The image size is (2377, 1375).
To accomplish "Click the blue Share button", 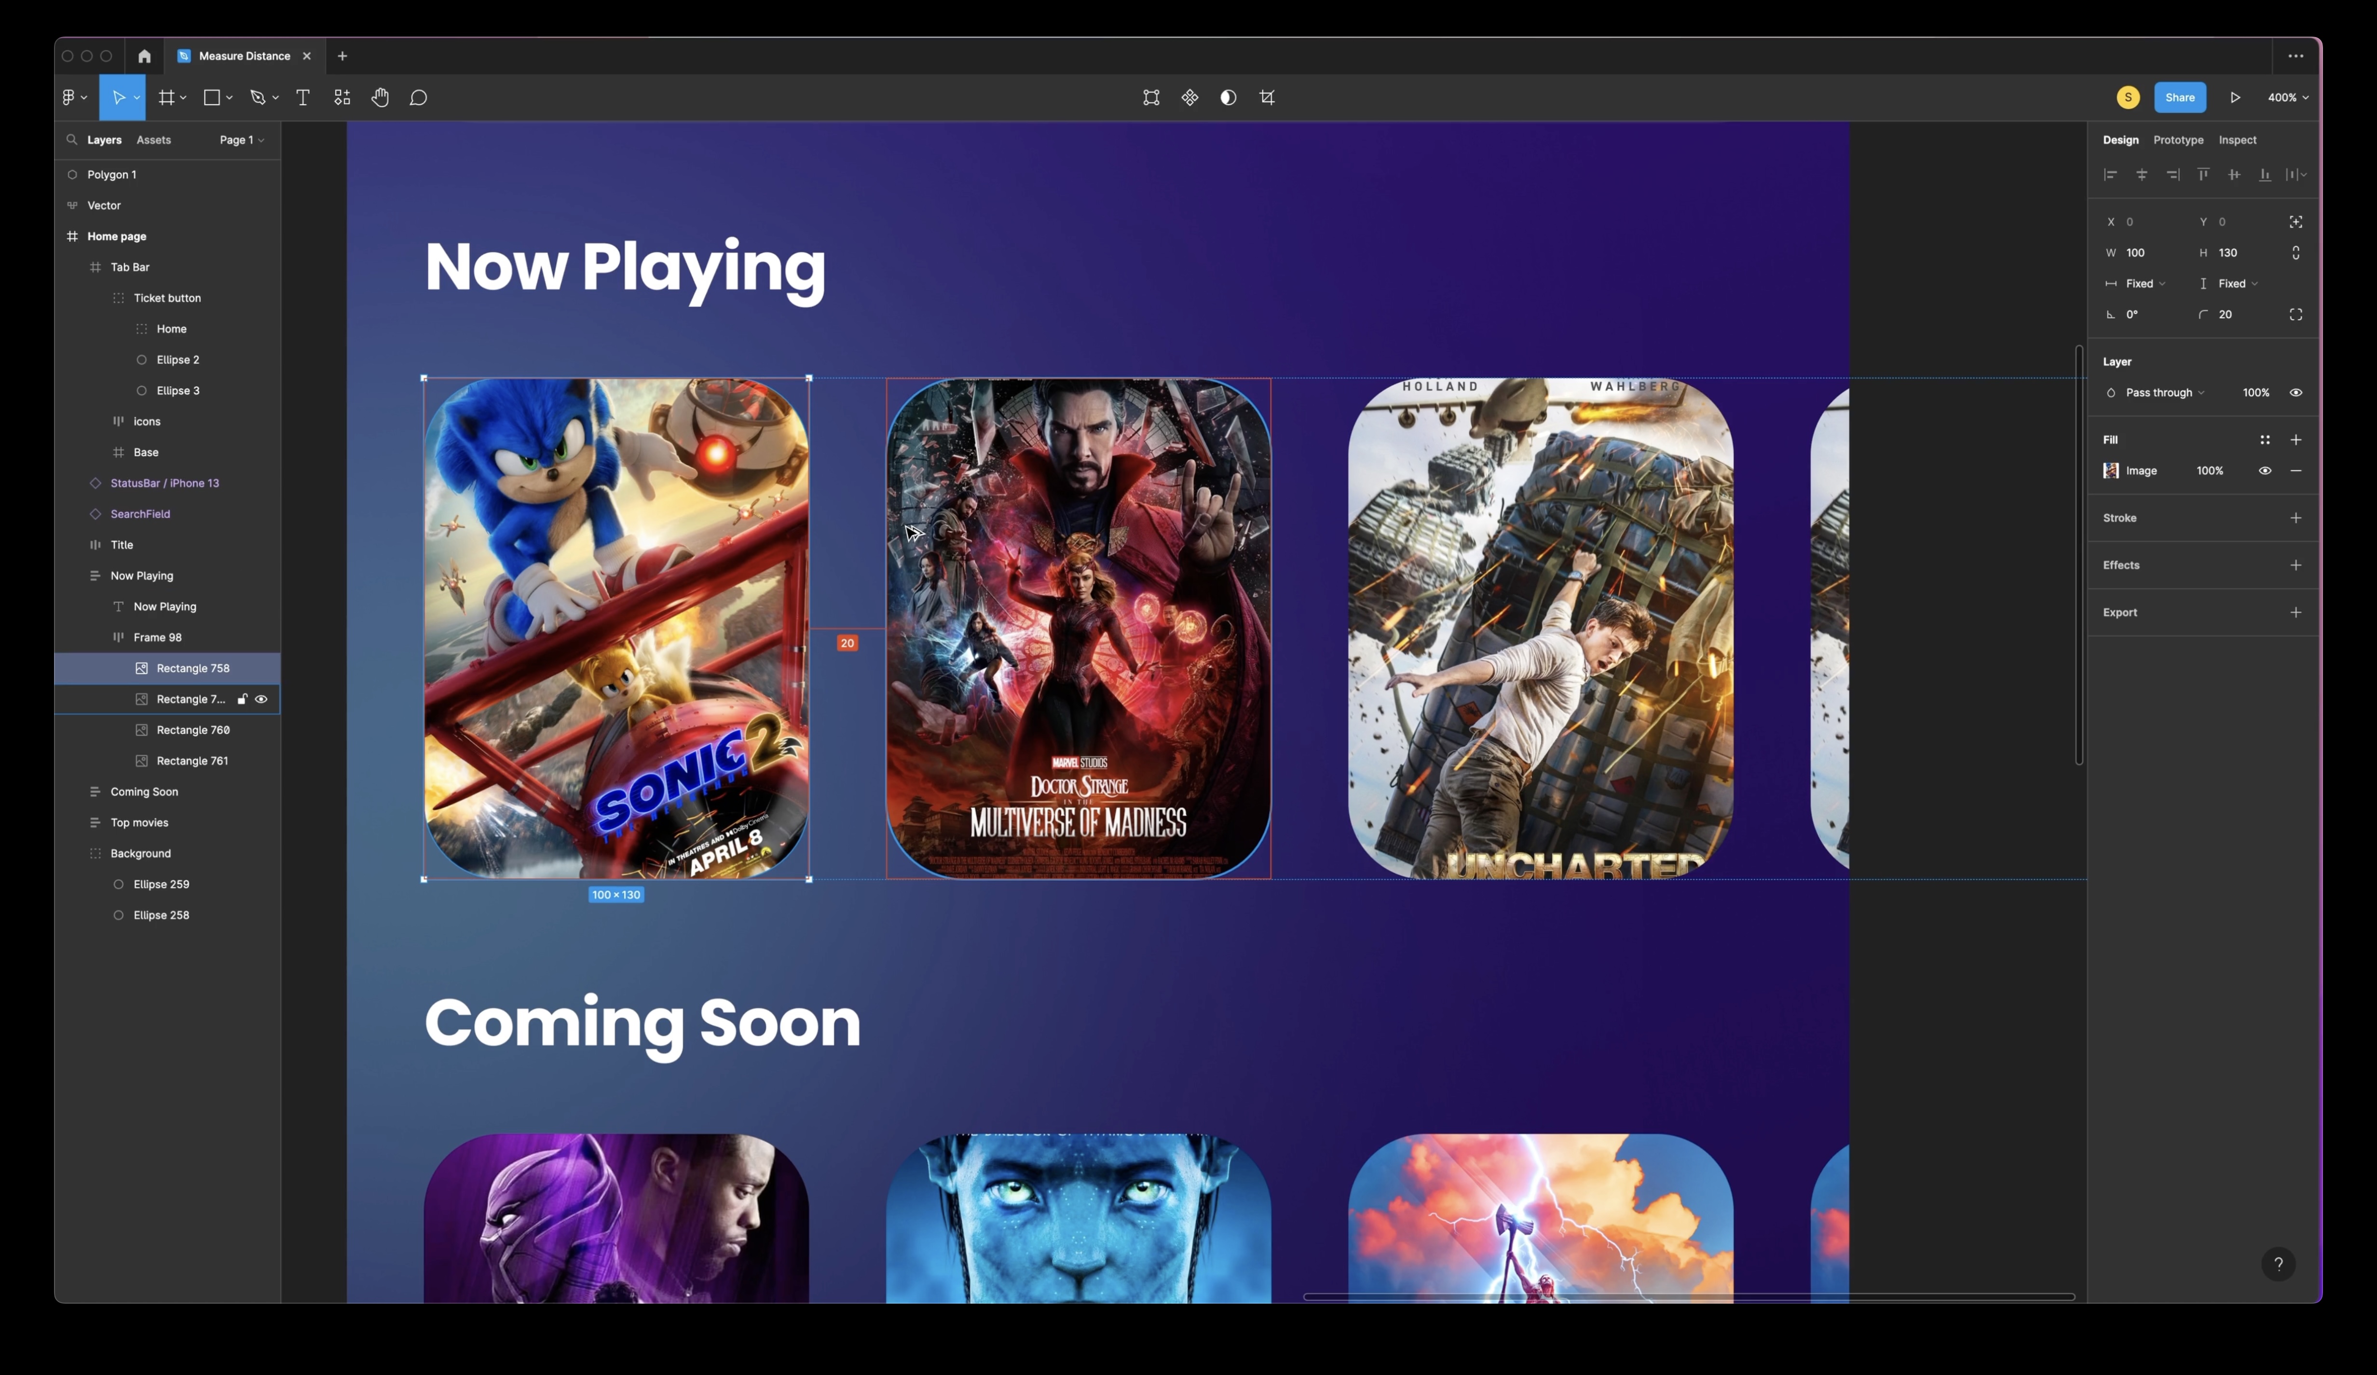I will point(2179,97).
